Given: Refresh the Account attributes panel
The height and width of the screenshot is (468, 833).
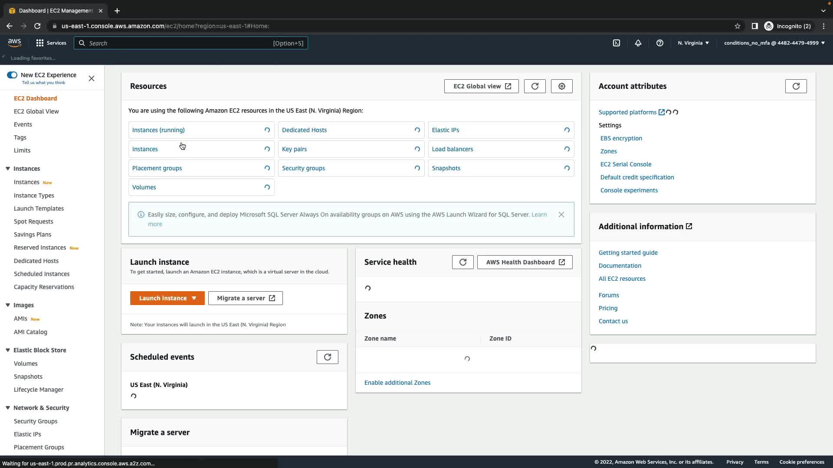Looking at the screenshot, I should coord(796,86).
